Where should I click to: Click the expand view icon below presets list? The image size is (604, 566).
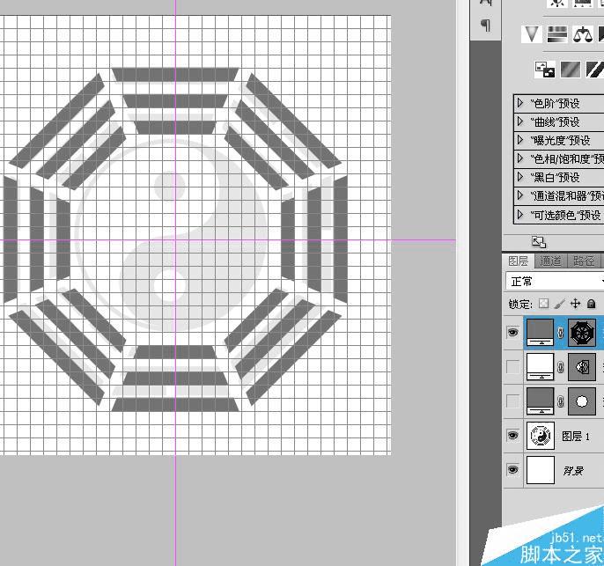(x=539, y=242)
